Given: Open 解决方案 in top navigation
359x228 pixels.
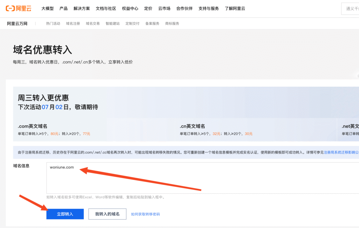Looking at the screenshot, I should [x=82, y=8].
